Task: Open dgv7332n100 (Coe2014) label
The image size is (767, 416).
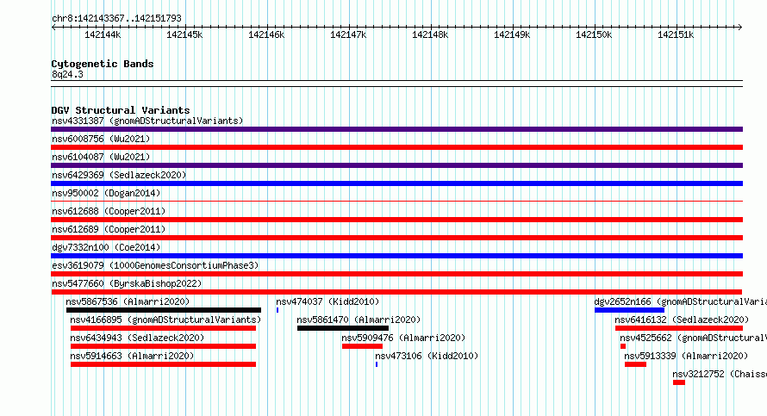Action: 106,247
